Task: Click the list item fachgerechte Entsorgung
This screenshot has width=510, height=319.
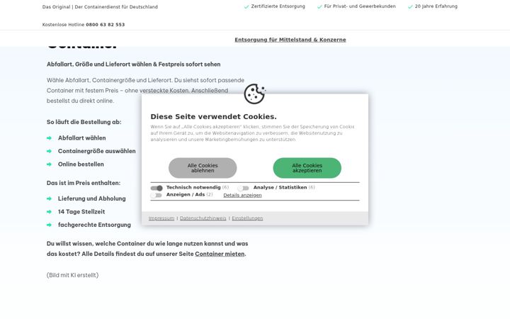Action: pyautogui.click(x=94, y=225)
